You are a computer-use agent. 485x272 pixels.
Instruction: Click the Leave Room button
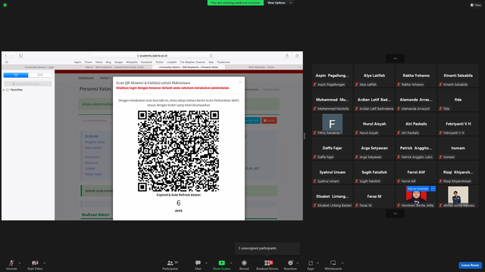click(470, 265)
